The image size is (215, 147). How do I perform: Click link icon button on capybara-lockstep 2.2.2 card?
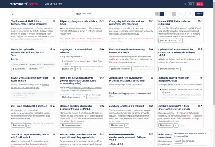click(x=127, y=125)
